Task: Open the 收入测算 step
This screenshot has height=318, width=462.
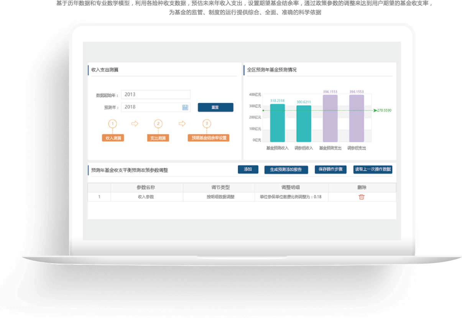Action: point(113,138)
